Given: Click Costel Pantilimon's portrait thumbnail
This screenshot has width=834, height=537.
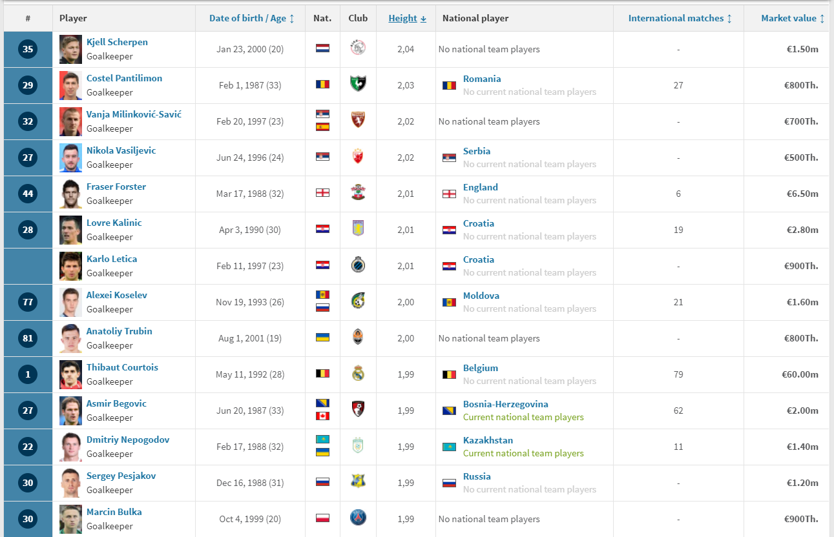Looking at the screenshot, I should [70, 85].
